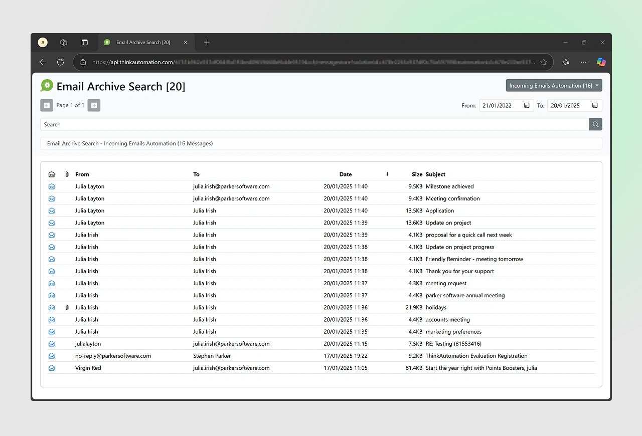Click envelope icon for Virgin Red email

[x=52, y=368]
